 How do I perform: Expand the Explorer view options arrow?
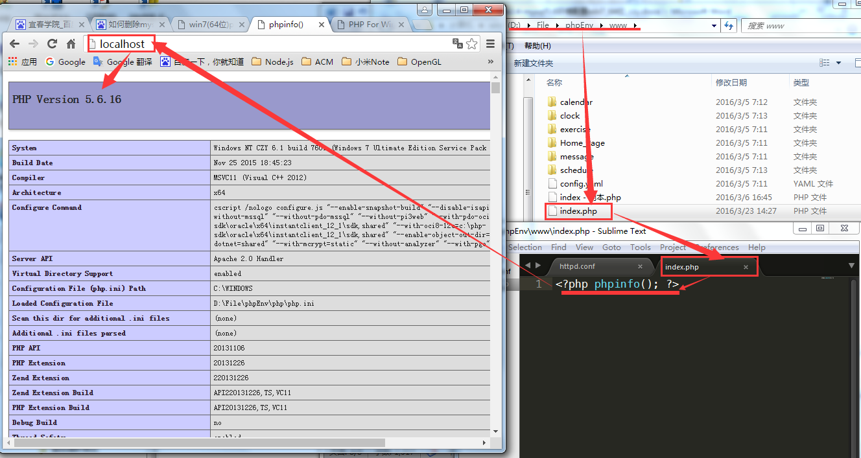click(838, 63)
